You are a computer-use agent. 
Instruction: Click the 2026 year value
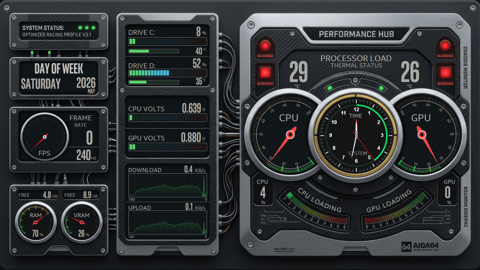(x=86, y=82)
